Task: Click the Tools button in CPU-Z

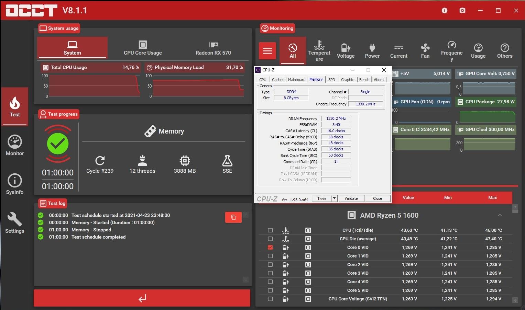Action: click(322, 198)
